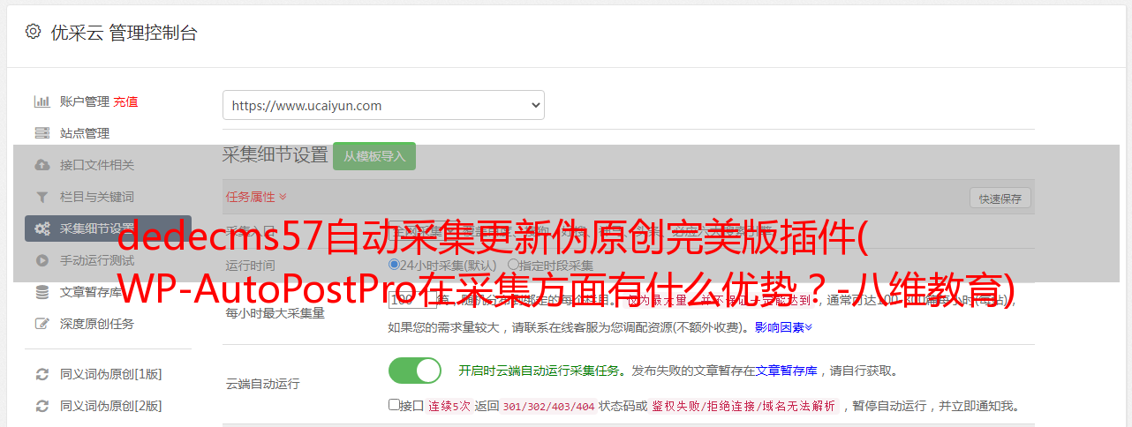Click the filter icon for 栏目与关键词
The image size is (1132, 427).
tap(42, 197)
